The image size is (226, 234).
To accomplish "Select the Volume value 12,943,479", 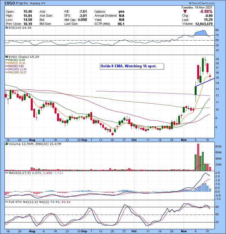I will pos(204,24).
